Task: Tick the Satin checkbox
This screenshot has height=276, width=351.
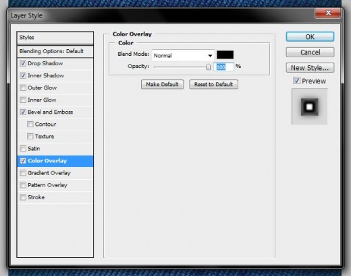Action: 23,149
